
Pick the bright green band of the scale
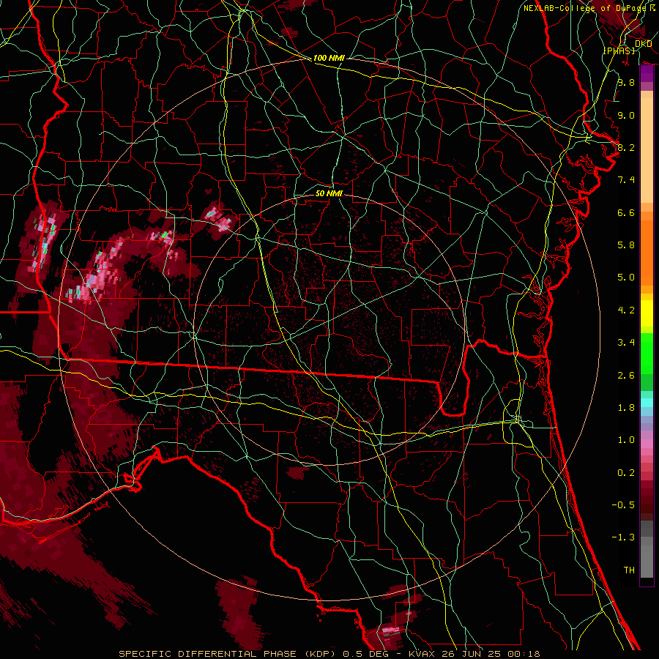click(x=647, y=353)
